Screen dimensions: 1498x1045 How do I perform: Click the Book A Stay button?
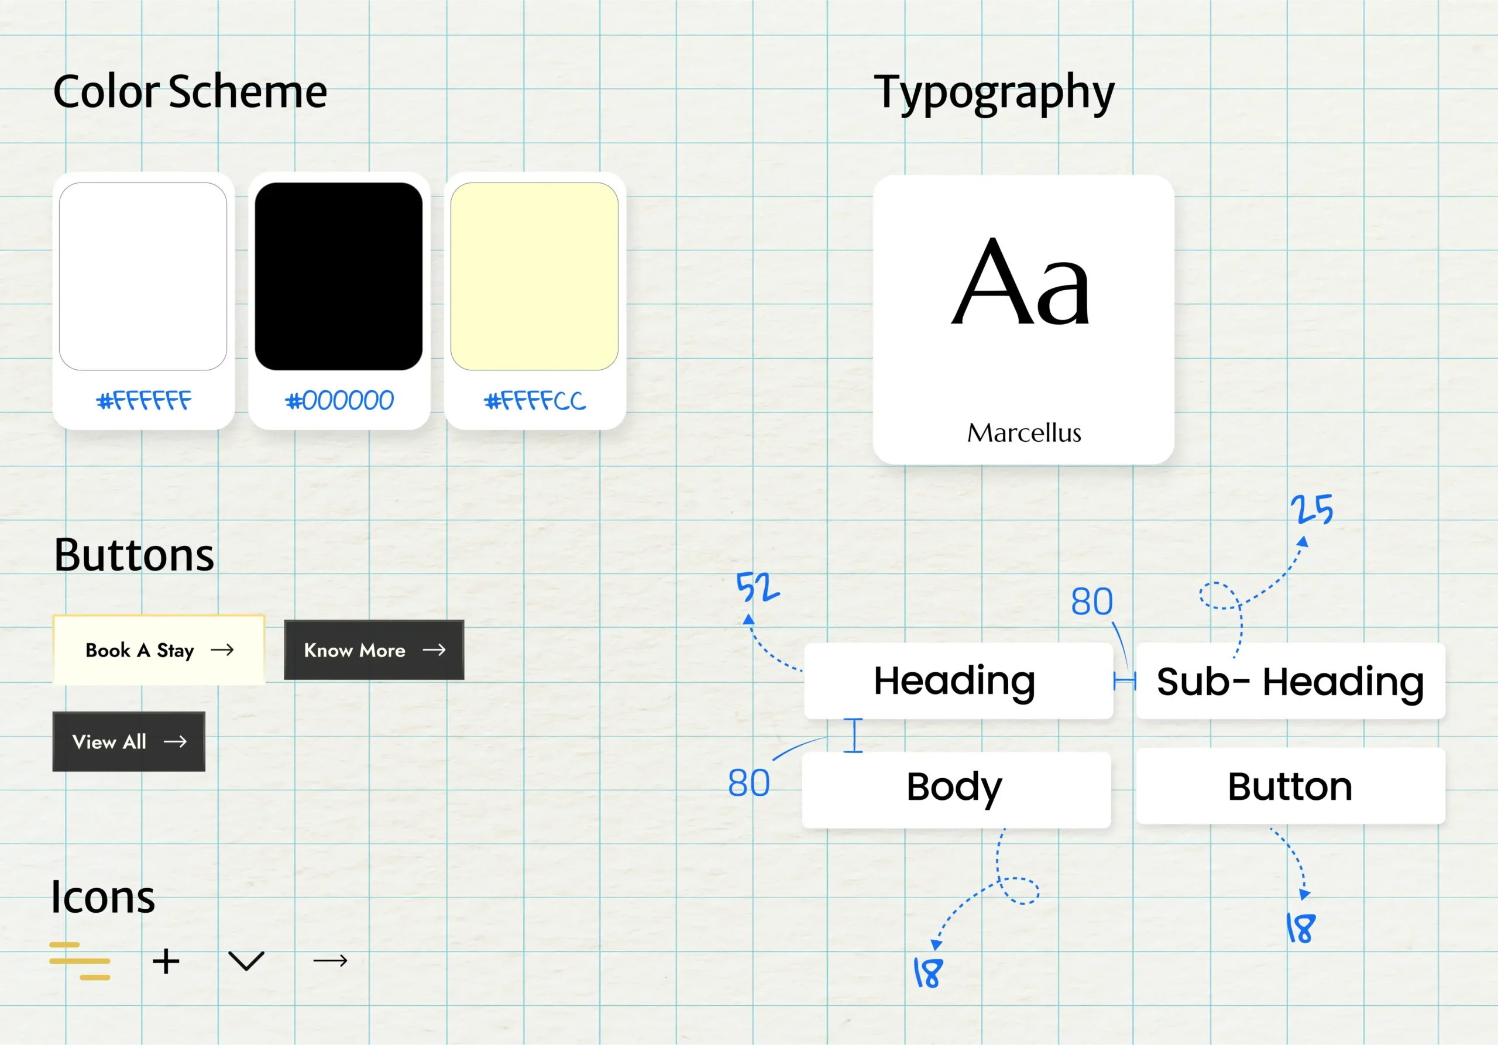click(x=159, y=649)
